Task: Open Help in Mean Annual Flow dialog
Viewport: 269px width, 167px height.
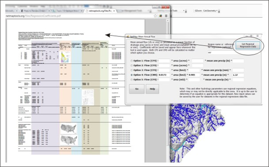Action: (152, 89)
